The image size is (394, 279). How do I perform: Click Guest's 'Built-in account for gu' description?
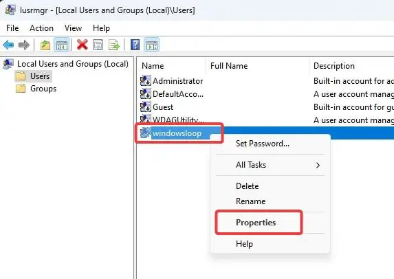353,107
